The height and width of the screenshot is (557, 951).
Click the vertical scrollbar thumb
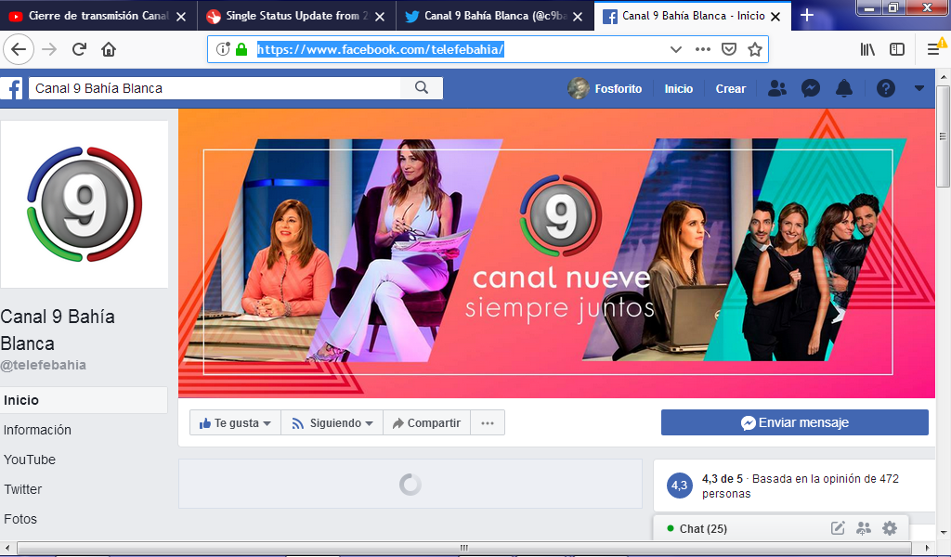(944, 136)
